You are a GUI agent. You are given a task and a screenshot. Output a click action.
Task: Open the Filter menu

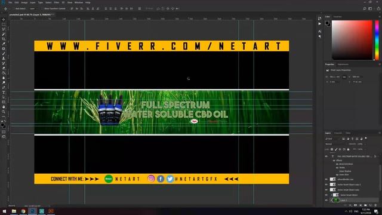[x=57, y=2]
